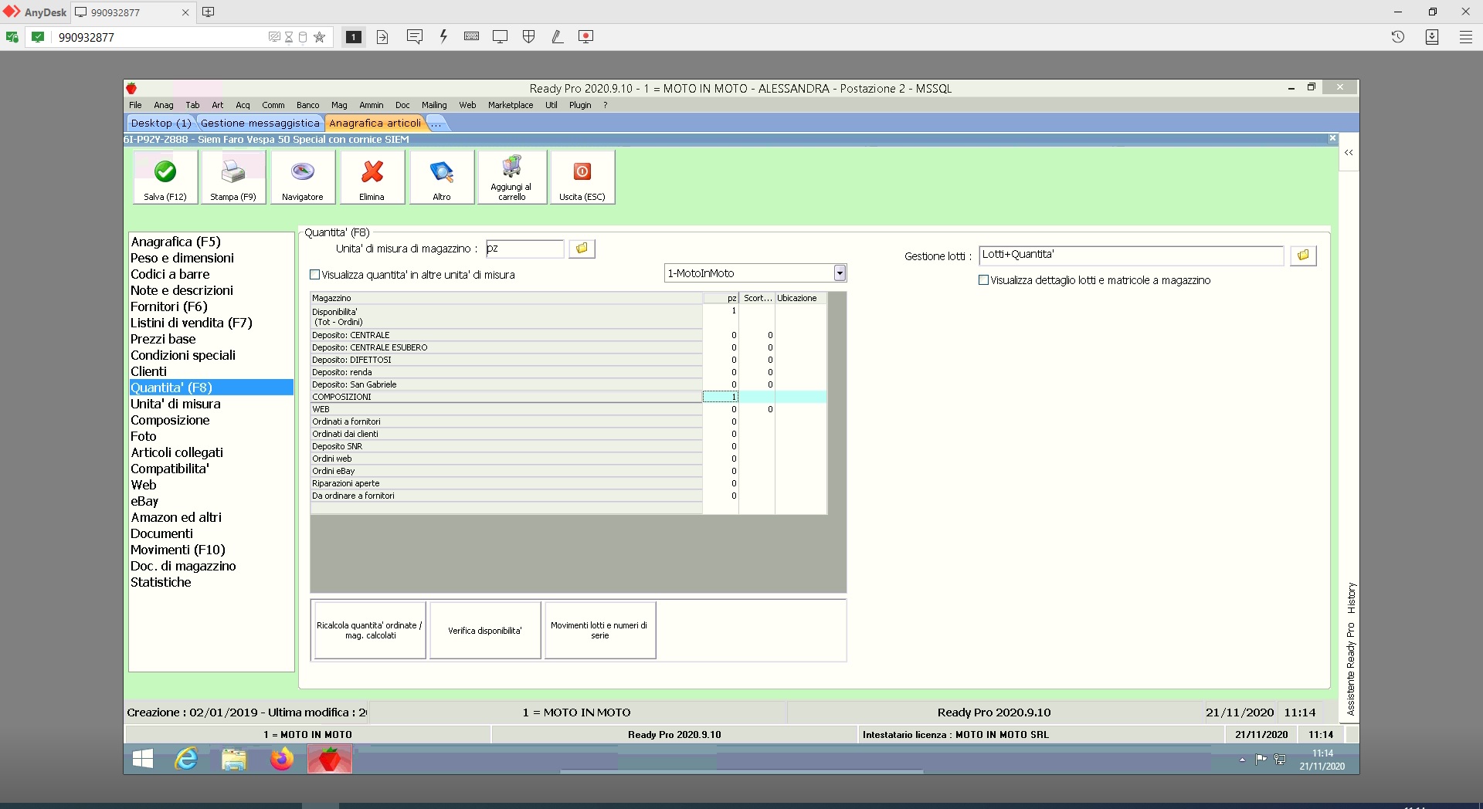This screenshot has width=1483, height=809.
Task: Open File Explorer on remote taskbar
Action: point(234,760)
